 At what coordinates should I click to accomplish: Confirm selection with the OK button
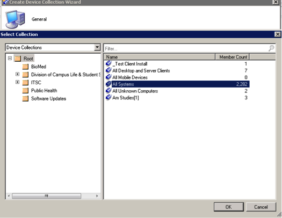[x=229, y=207]
